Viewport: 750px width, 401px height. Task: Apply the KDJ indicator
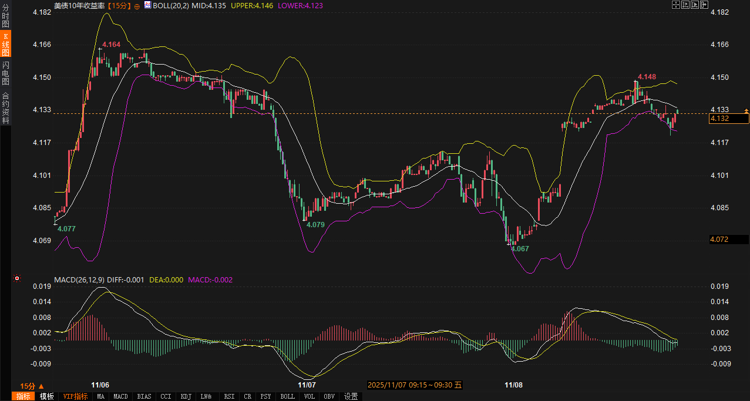pyautogui.click(x=186, y=396)
